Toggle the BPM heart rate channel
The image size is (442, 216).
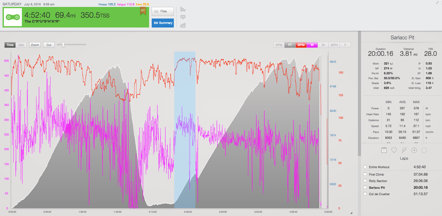point(301,45)
